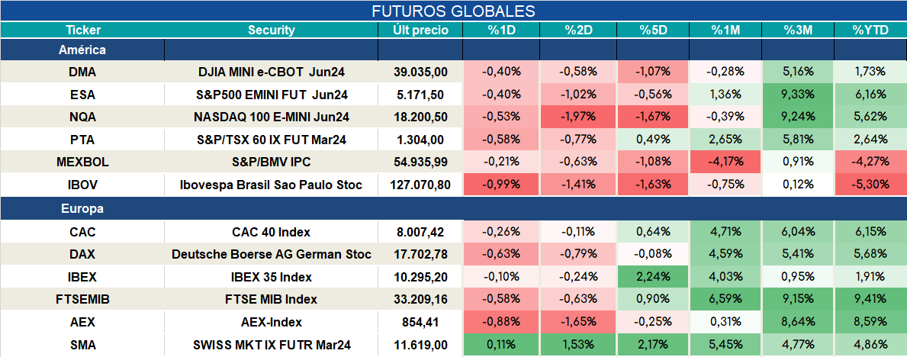Click the MEXBOL ticker cell
This screenshot has width=907, height=357.
[82, 162]
